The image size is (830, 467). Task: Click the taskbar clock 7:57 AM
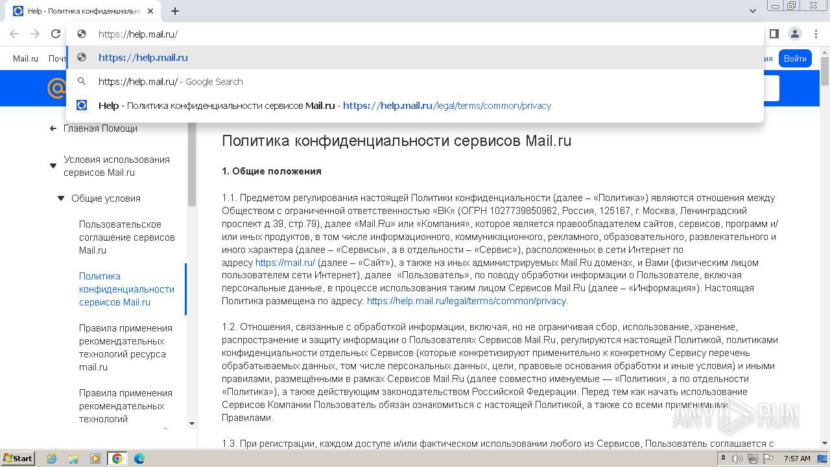797,459
